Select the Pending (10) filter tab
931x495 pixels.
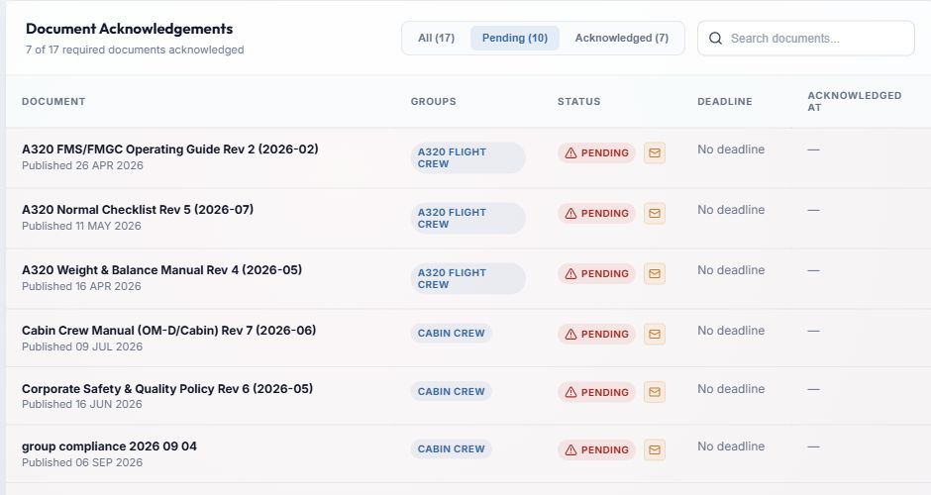[515, 38]
